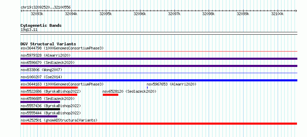Open the nsv6596670 (Sedlazeck2020) variant label
The width and height of the screenshot is (307, 137).
pos(48,62)
